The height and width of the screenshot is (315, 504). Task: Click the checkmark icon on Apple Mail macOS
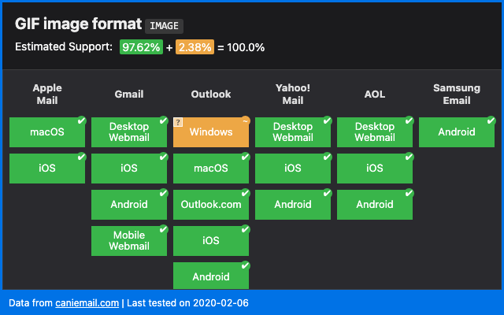coord(81,120)
